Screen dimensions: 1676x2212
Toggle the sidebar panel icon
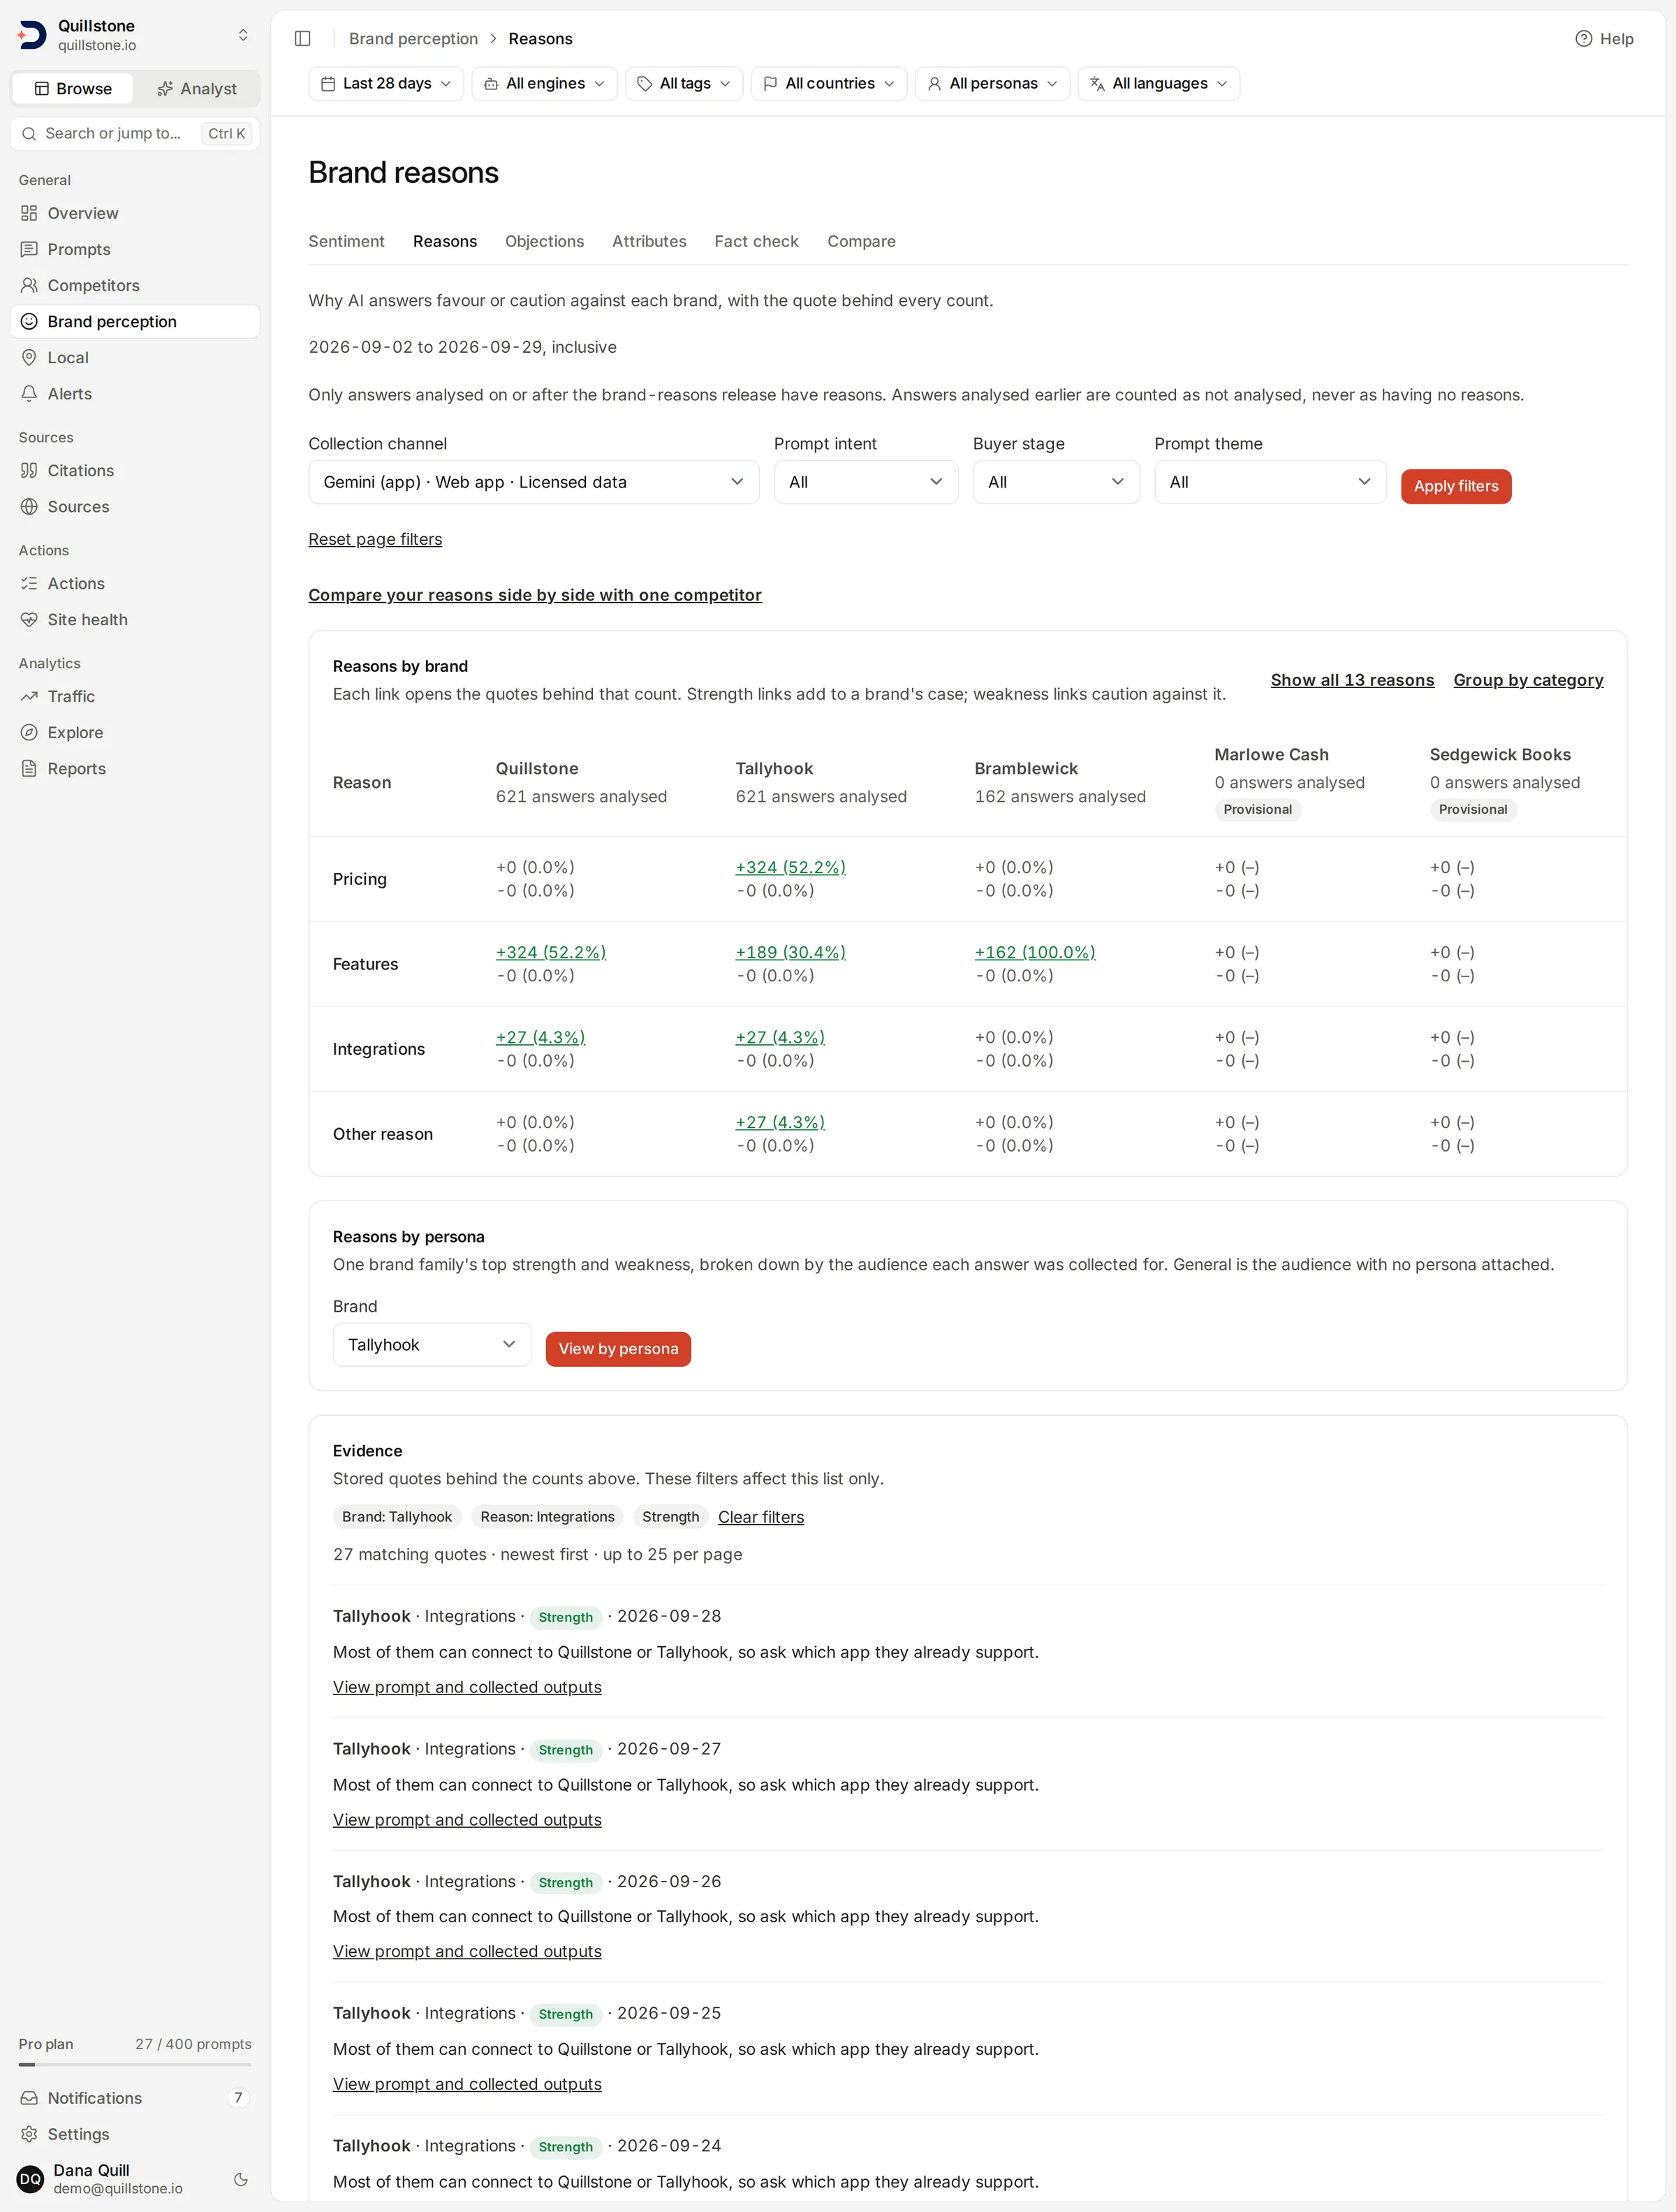[x=302, y=39]
